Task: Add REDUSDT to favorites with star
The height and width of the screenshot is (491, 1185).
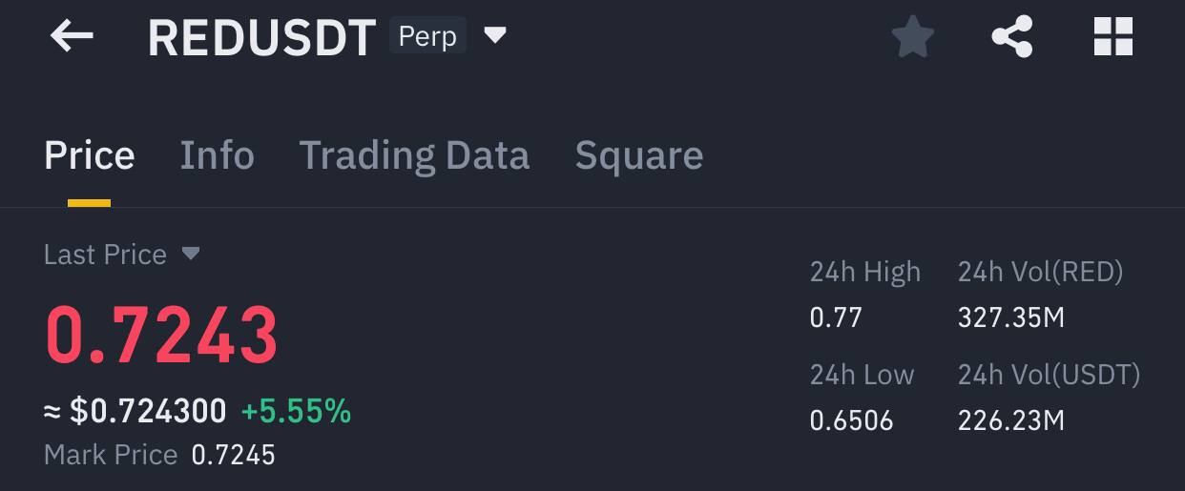Action: [912, 38]
